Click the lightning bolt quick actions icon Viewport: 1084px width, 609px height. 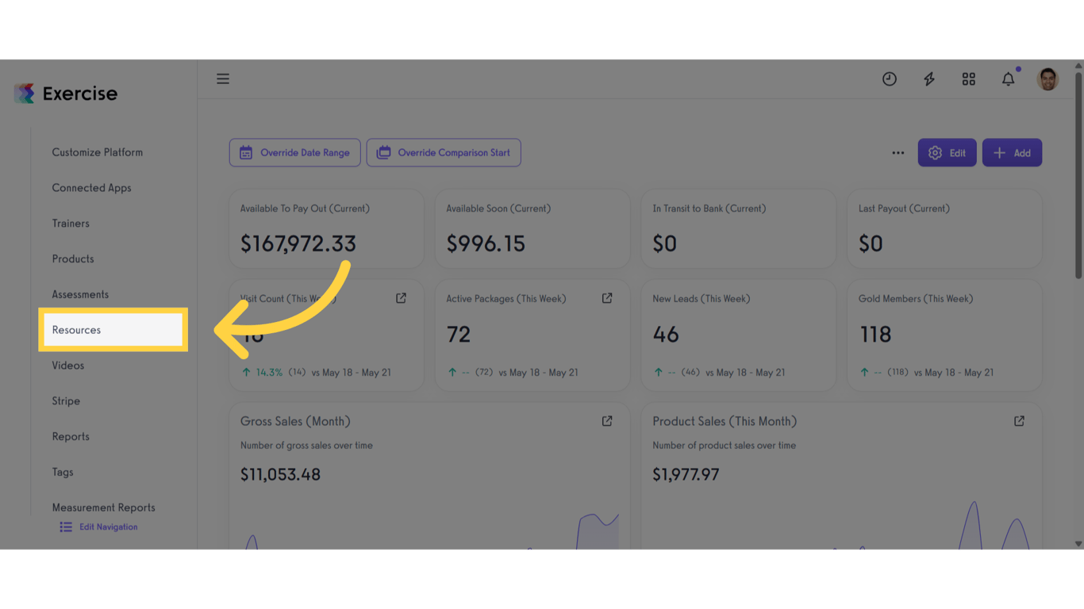click(x=929, y=79)
